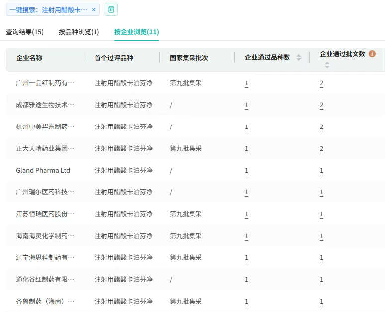Sort by 企业通过品种数 column
Viewport: 385px width, 312px height.
click(x=299, y=58)
